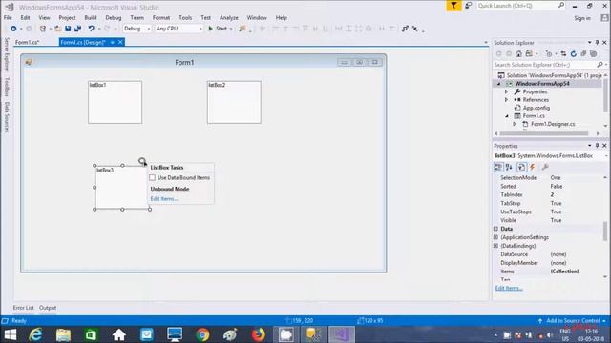Select listBox1 on the form
611x343 pixels.
(x=115, y=102)
